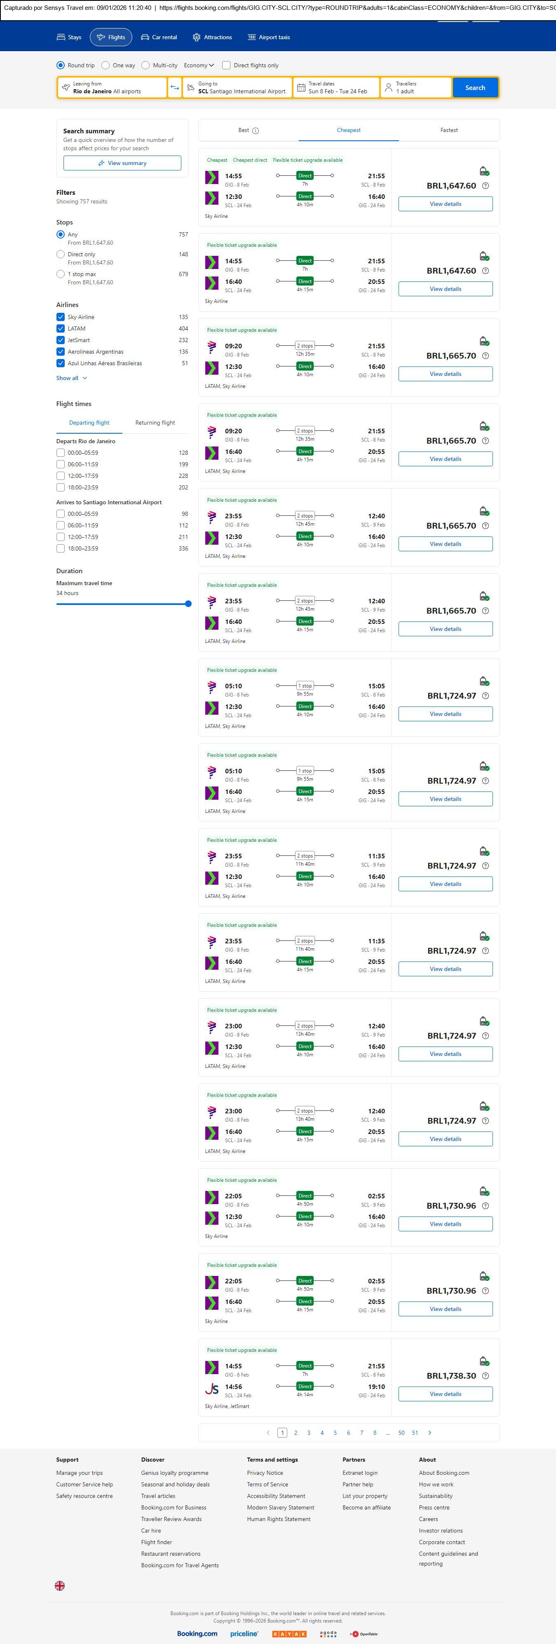Click the View summary button
The width and height of the screenshot is (556, 1644).
(122, 163)
